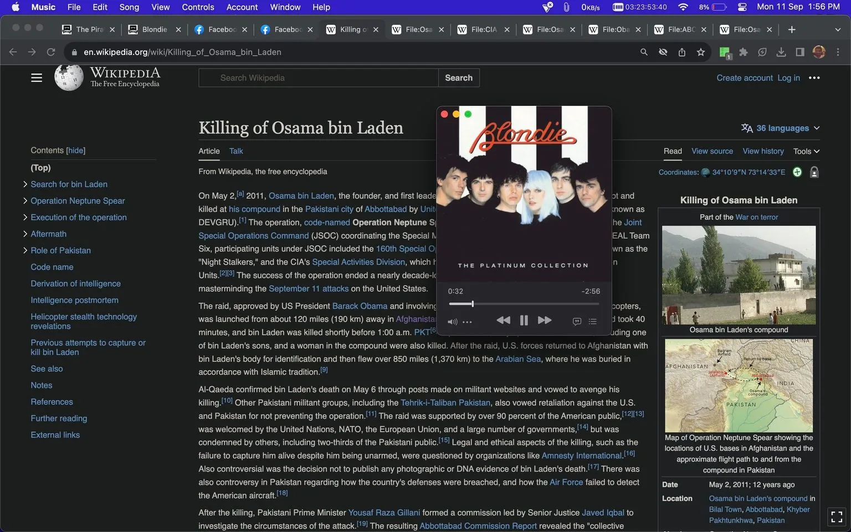The height and width of the screenshot is (532, 851).
Task: Rewind to the previous track
Action: 503,320
